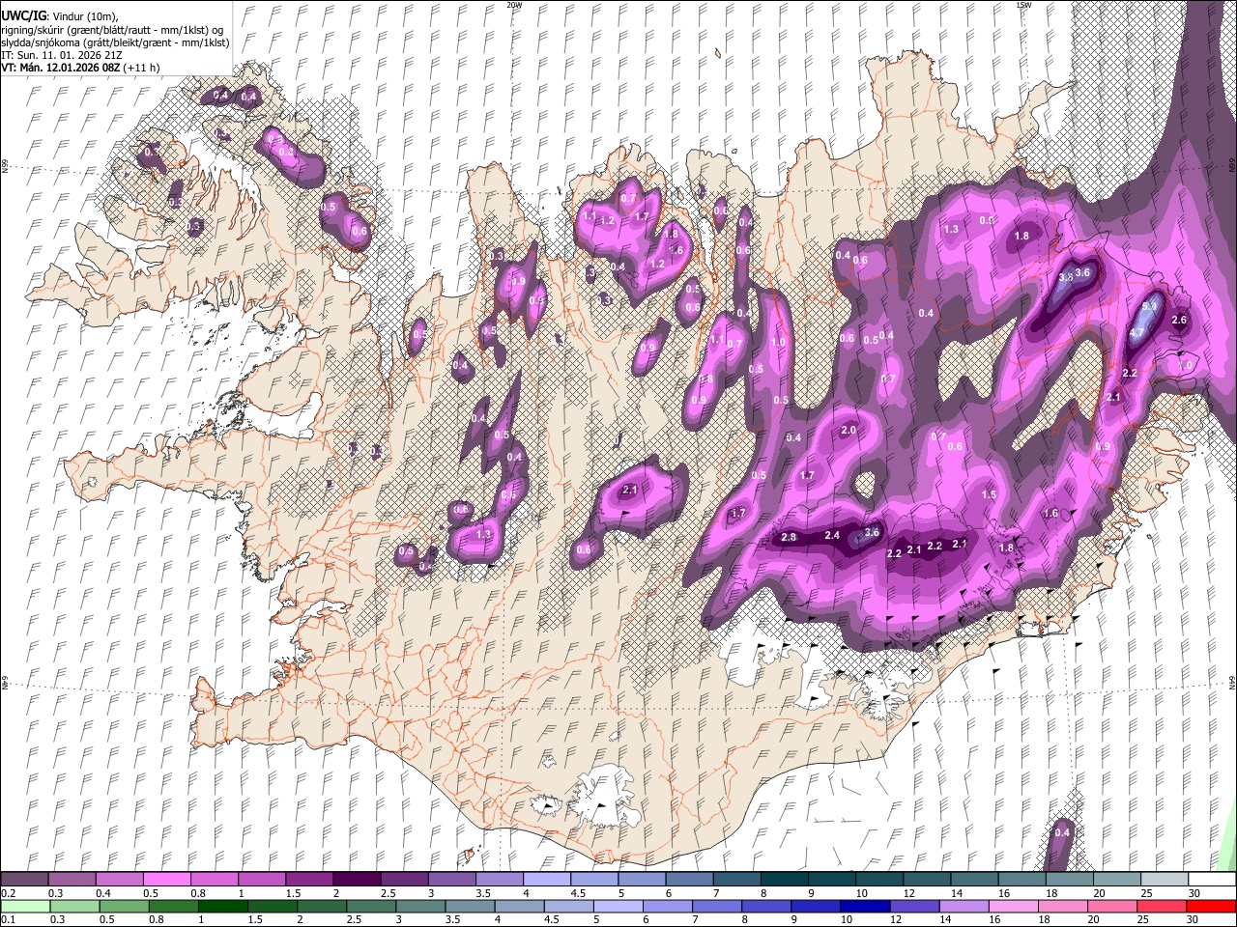The height and width of the screenshot is (927, 1237).
Task: Click the "slydda/snjókoma (grátt/bleikt/grænt - mm/1klst)" line
Action: click(x=116, y=42)
